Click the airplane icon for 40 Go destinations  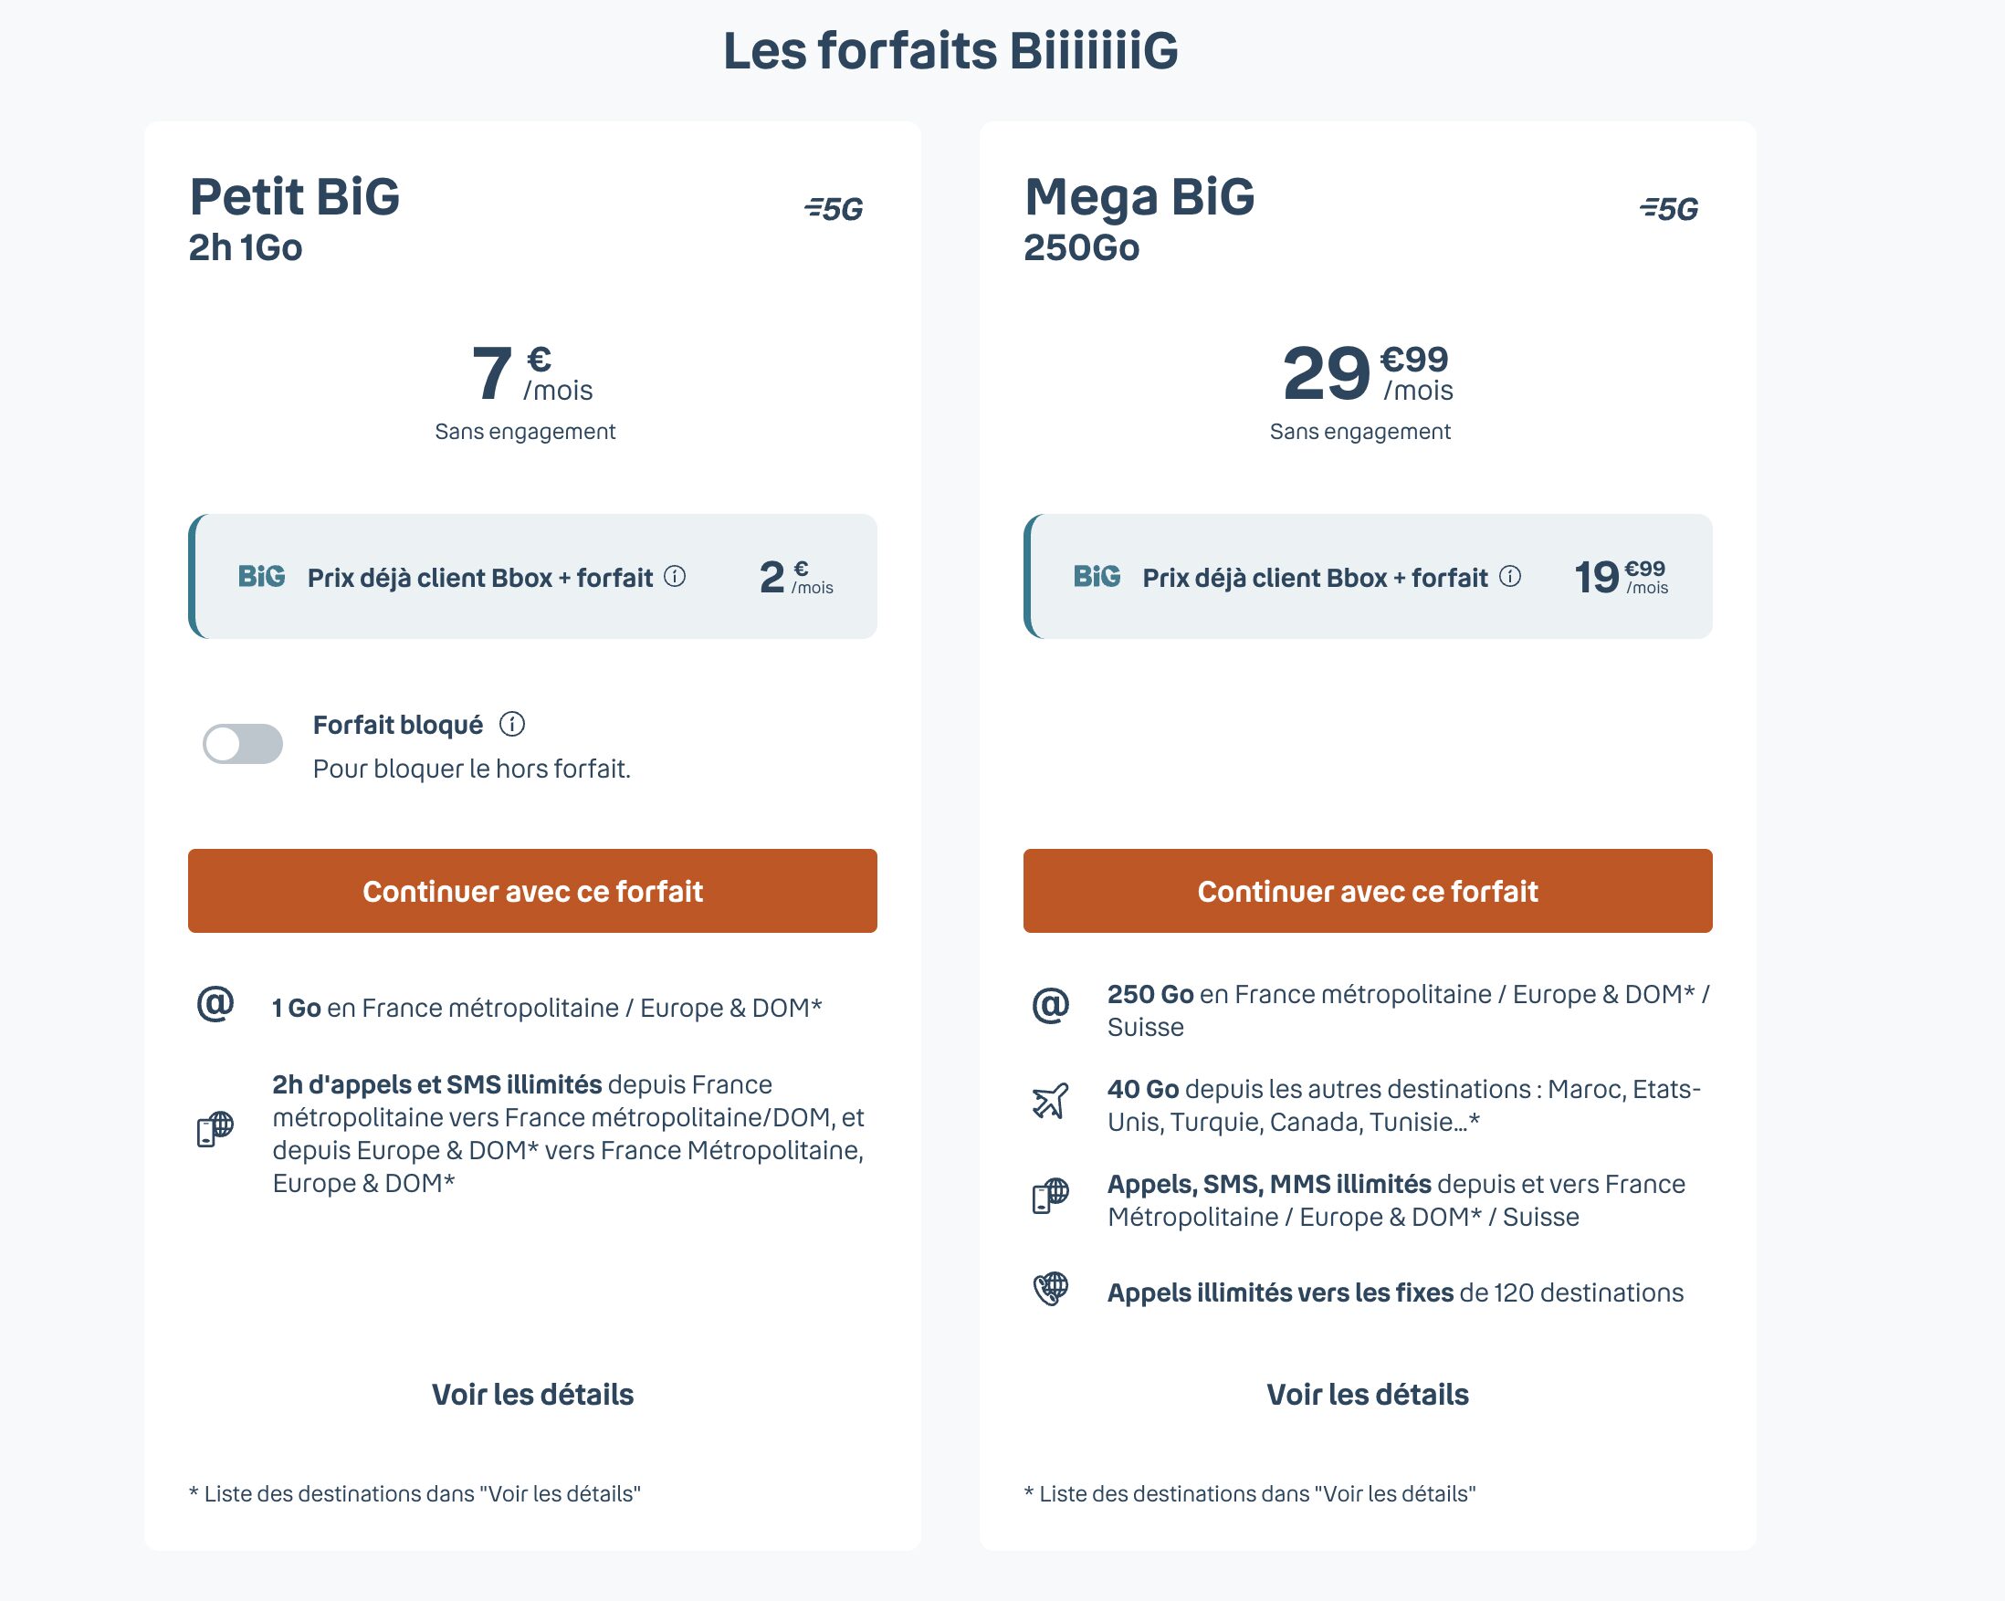pyautogui.click(x=1051, y=1102)
